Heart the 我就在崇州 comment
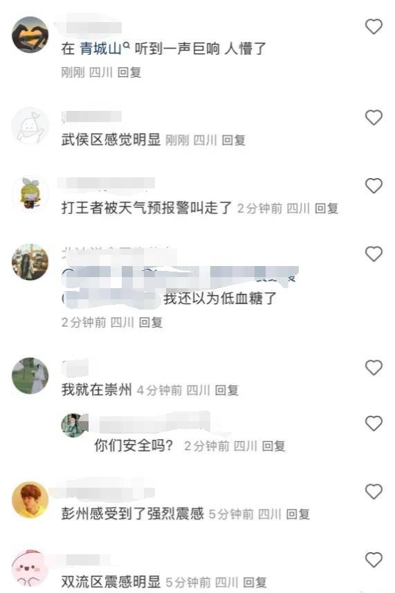395x593 pixels. coord(374,368)
